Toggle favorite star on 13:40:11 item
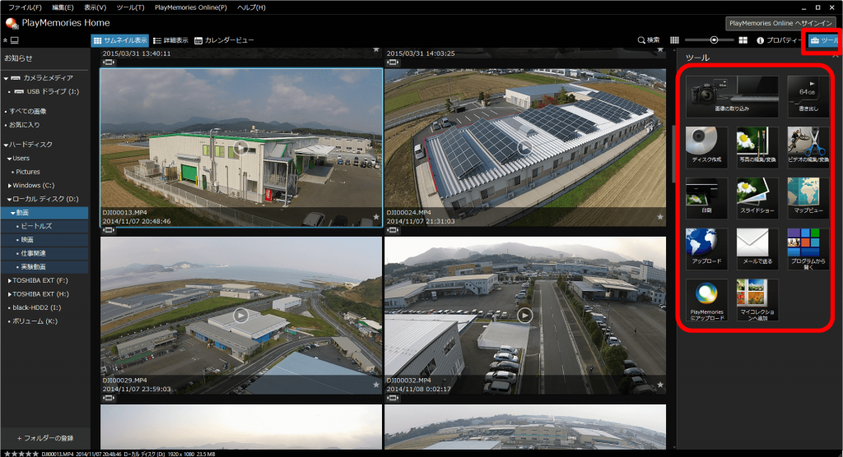 click(376, 50)
